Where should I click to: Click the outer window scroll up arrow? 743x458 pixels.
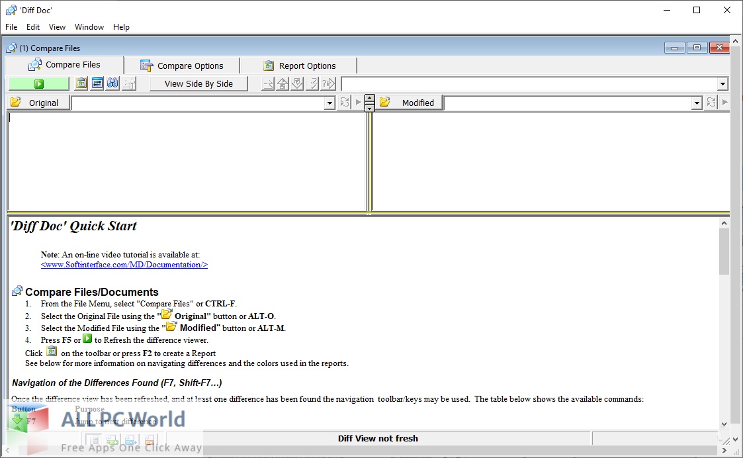(x=736, y=42)
